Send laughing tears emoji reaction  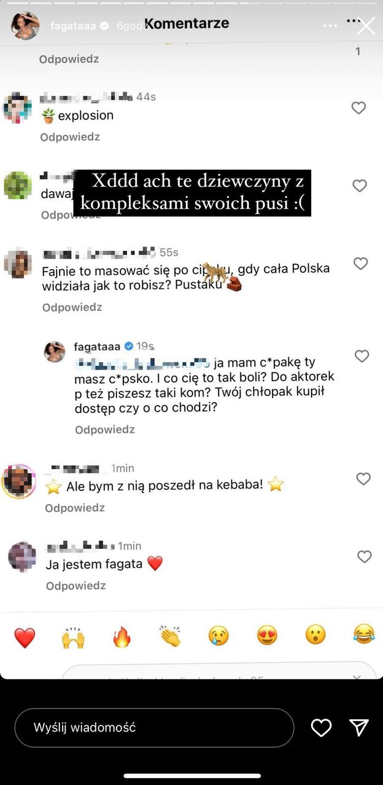pos(364,636)
